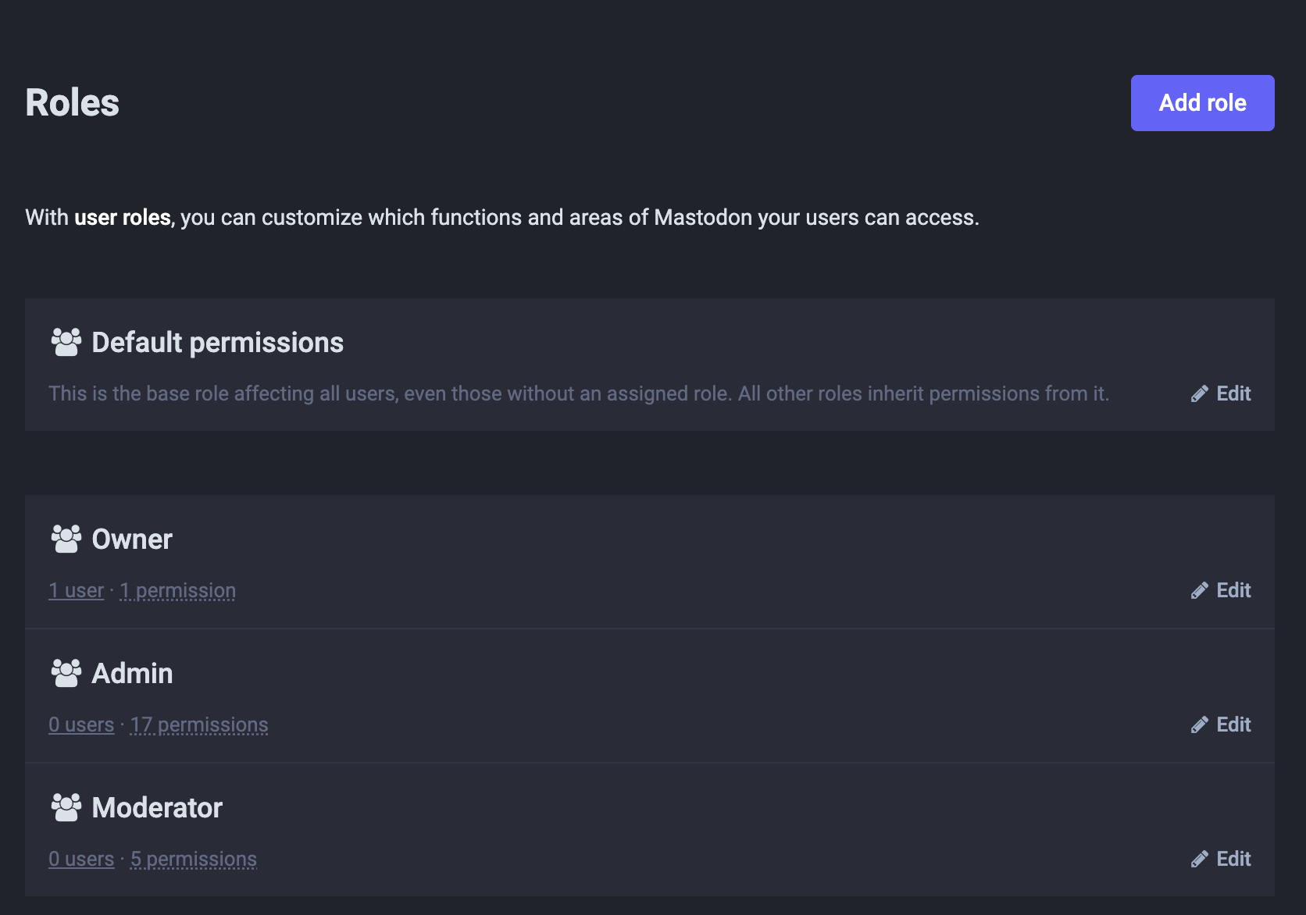The image size is (1306, 915).
Task: Open Edit for the Default permissions role
Action: [1221, 393]
